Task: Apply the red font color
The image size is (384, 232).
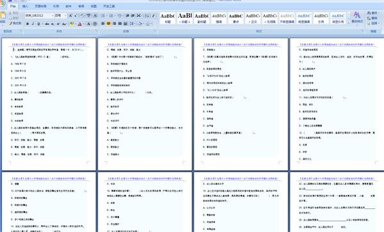Action: click(x=79, y=24)
